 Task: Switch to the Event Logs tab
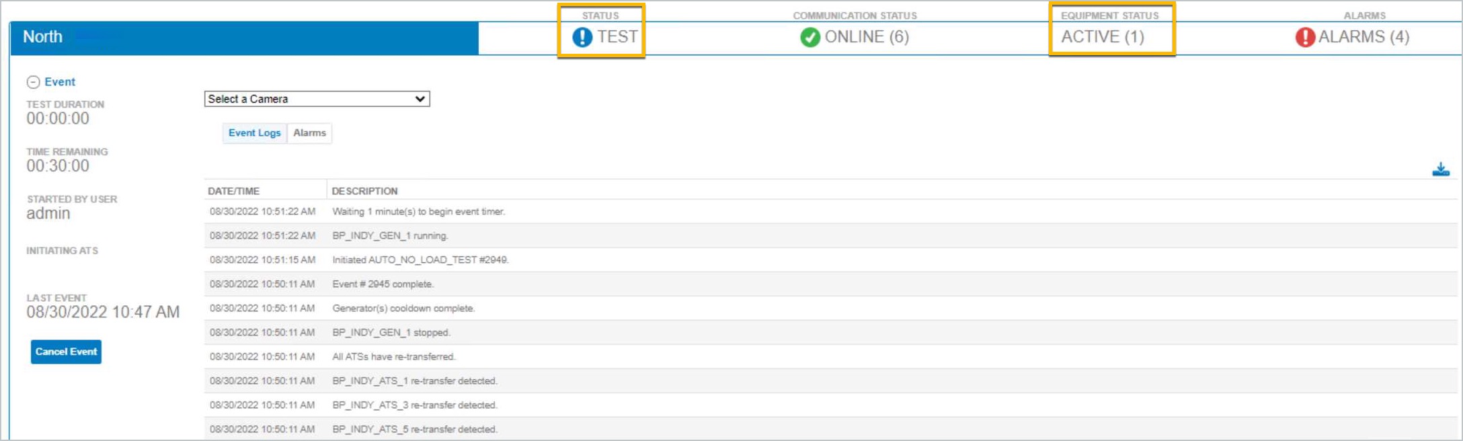click(255, 133)
